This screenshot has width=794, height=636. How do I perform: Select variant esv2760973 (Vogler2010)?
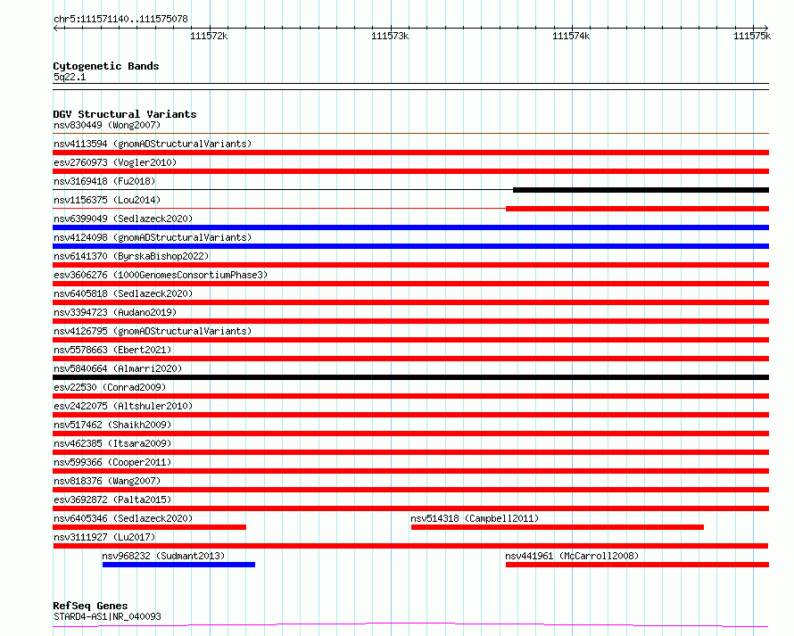[x=115, y=162]
